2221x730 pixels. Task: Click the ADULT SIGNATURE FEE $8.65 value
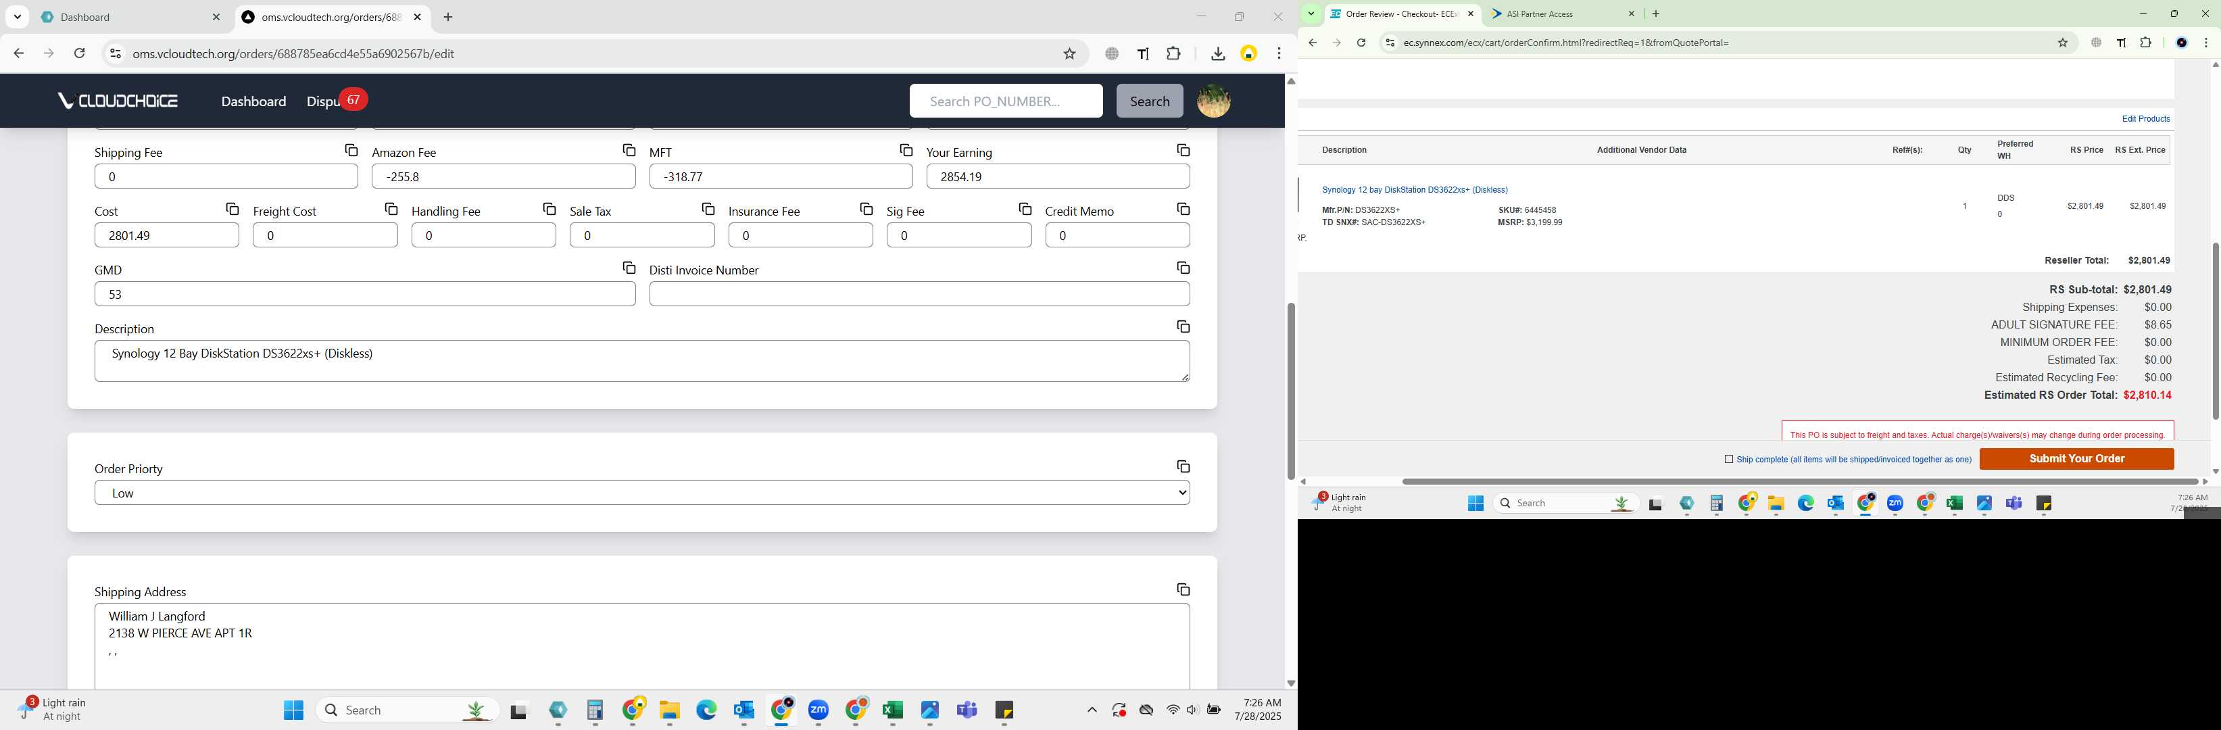click(2158, 325)
